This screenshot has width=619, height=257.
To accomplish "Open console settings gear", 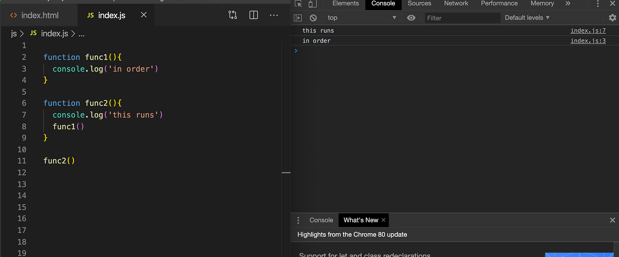I will pyautogui.click(x=613, y=18).
